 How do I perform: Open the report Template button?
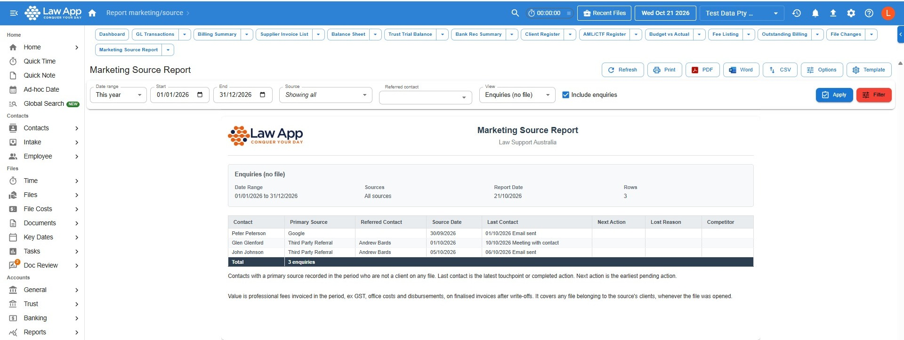click(x=869, y=70)
